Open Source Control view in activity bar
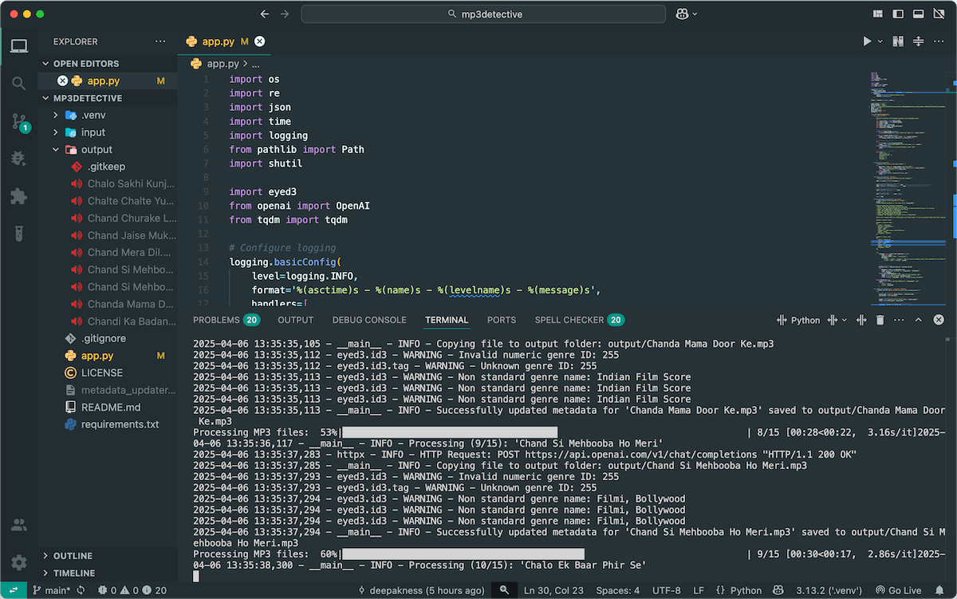 pyautogui.click(x=18, y=121)
